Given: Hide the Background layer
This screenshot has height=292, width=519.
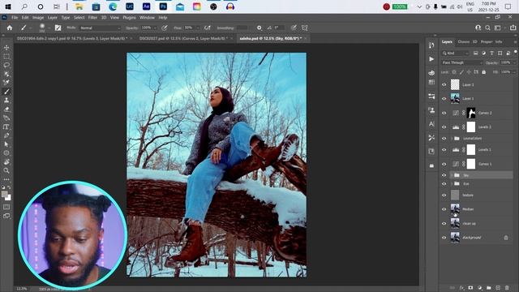Looking at the screenshot, I should click(x=444, y=238).
